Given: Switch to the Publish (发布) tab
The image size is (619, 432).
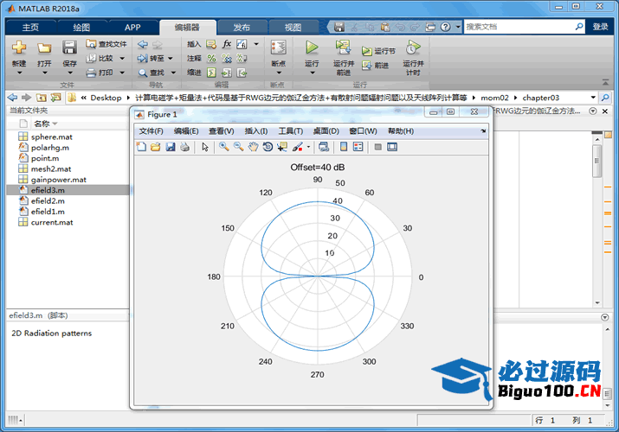Looking at the screenshot, I should [x=242, y=27].
